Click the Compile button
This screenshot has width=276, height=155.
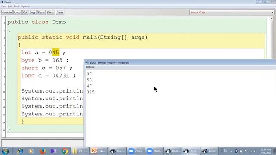[x=7, y=12]
